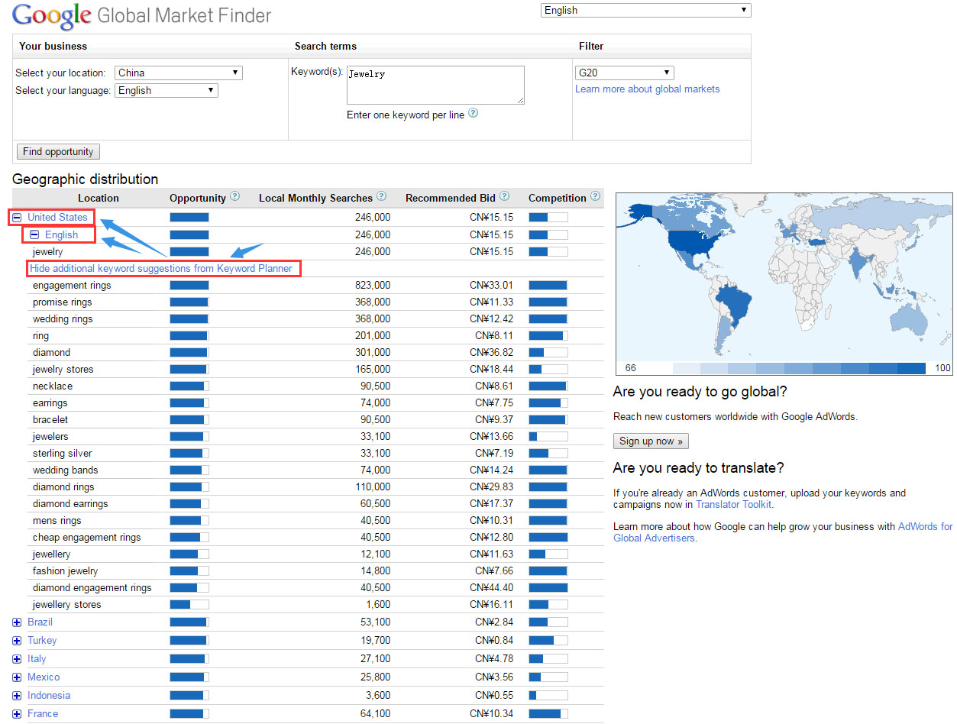This screenshot has width=957, height=724.
Task: Click the Local Monthly Searches header text
Action: coord(315,198)
